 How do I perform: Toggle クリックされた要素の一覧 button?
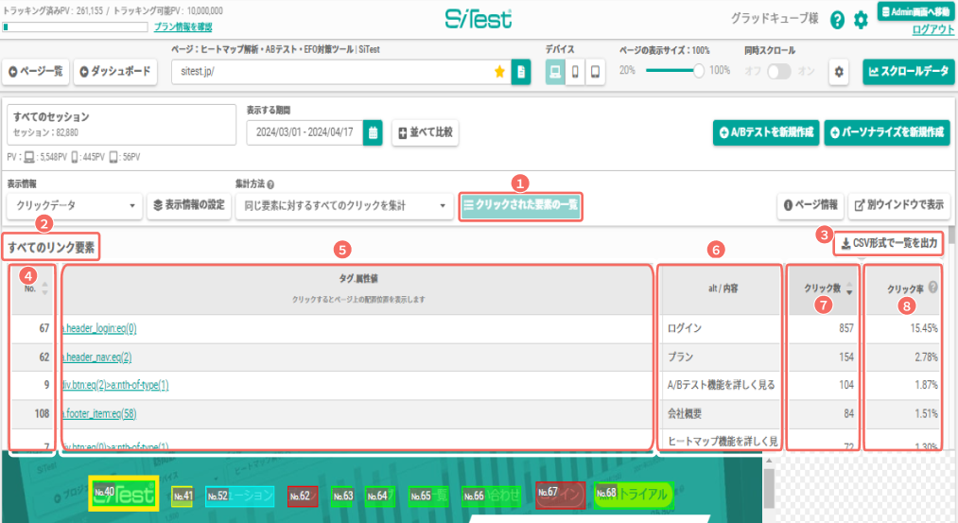(520, 205)
